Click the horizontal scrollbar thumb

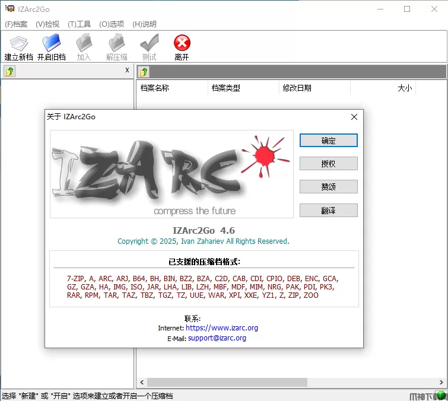coord(227,382)
